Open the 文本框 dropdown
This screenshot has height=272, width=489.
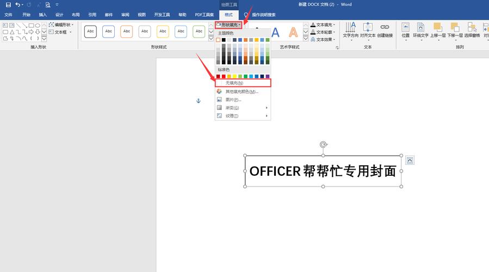tap(60, 32)
